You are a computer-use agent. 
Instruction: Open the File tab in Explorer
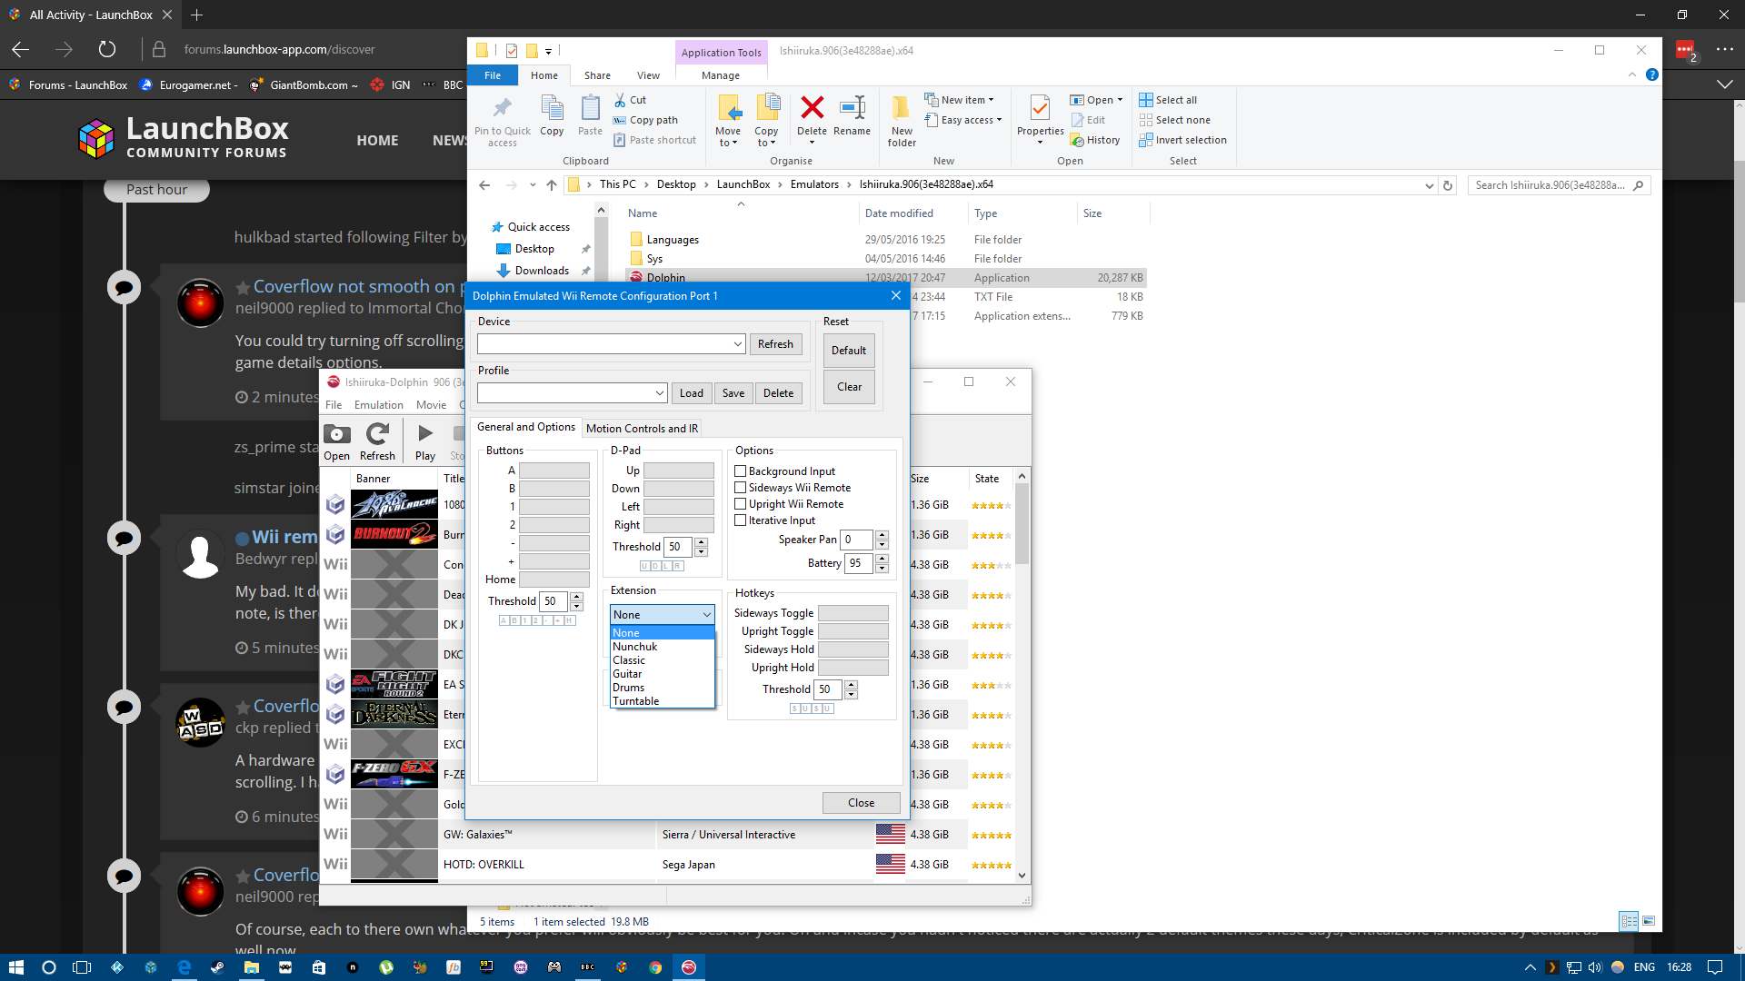(493, 75)
